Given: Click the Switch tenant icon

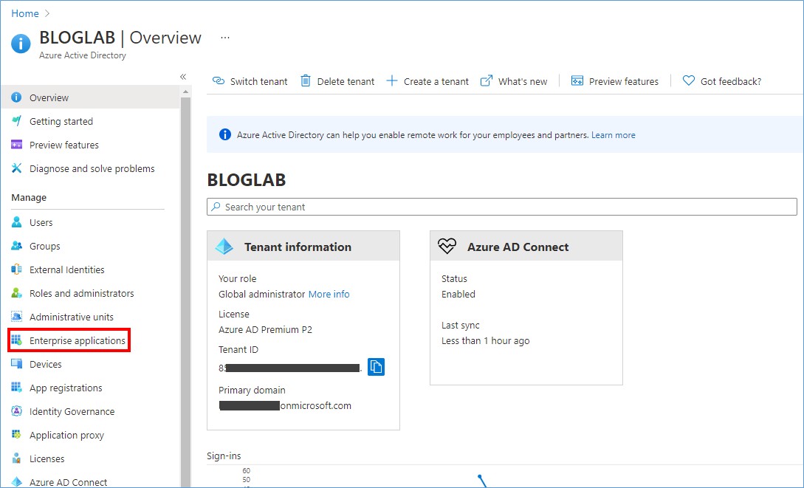Looking at the screenshot, I should [219, 81].
